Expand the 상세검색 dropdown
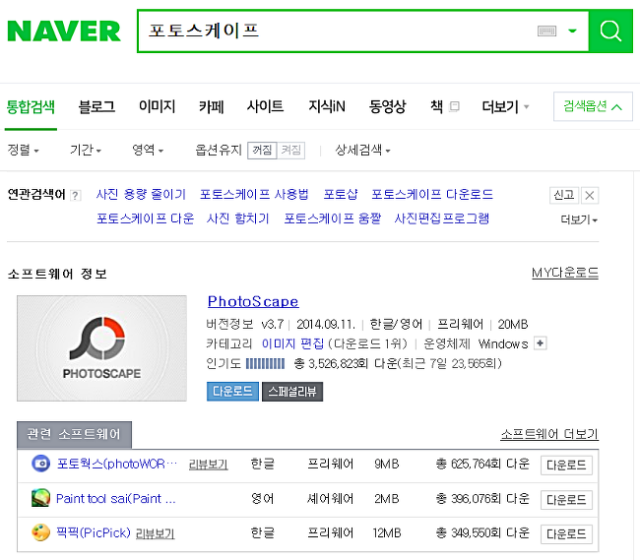The width and height of the screenshot is (640, 560). coord(362,151)
